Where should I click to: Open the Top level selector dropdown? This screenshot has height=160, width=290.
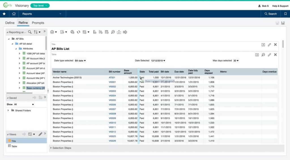[40, 6]
